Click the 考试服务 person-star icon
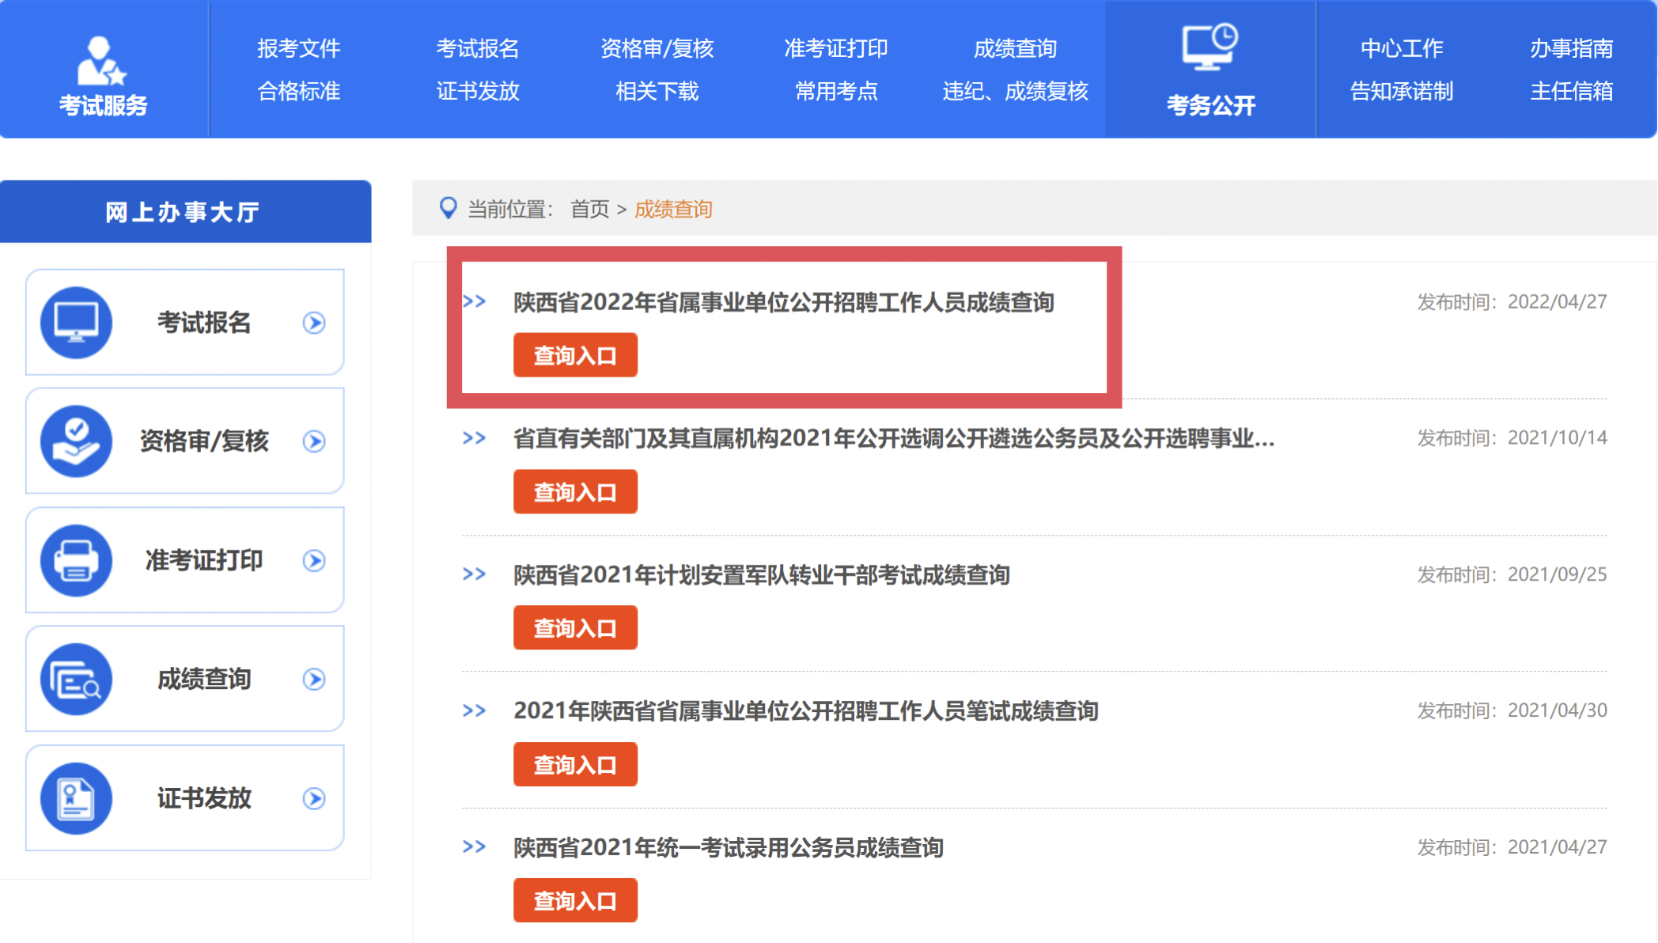The width and height of the screenshot is (1658, 943). [101, 60]
